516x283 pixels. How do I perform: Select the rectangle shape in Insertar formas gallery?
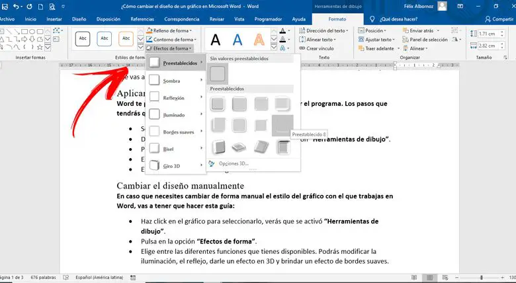point(24,32)
